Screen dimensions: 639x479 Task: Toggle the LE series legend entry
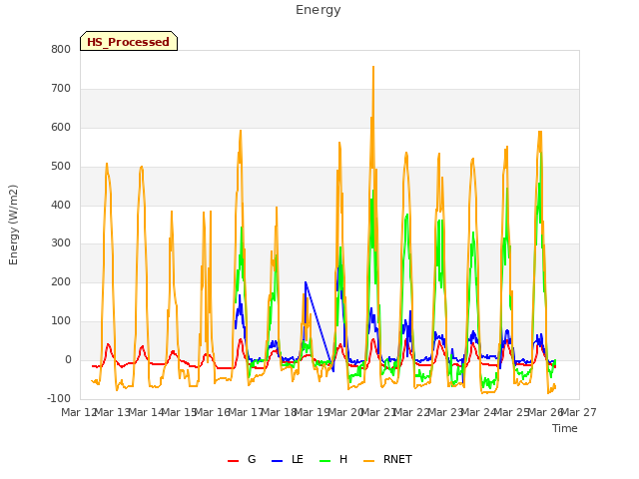(x=287, y=459)
